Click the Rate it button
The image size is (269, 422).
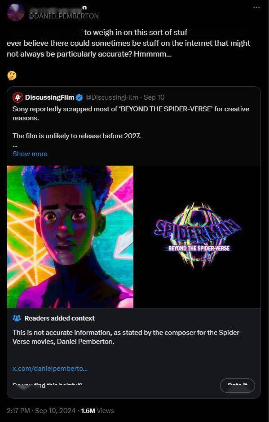pos(237,386)
